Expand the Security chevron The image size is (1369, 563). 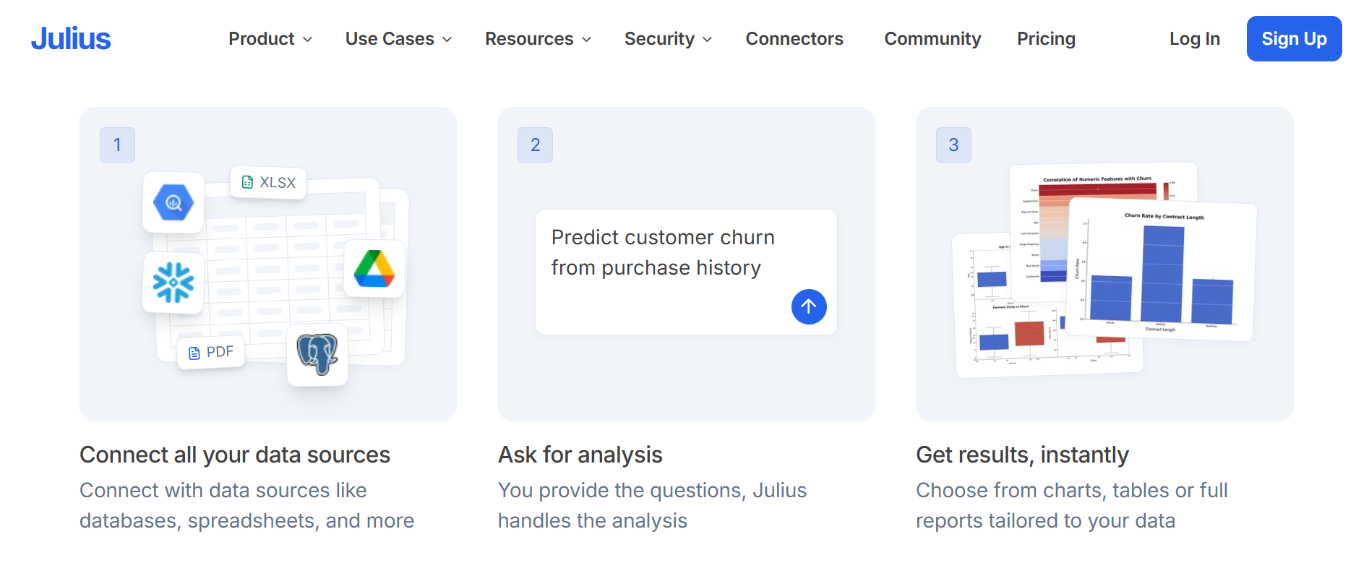707,40
